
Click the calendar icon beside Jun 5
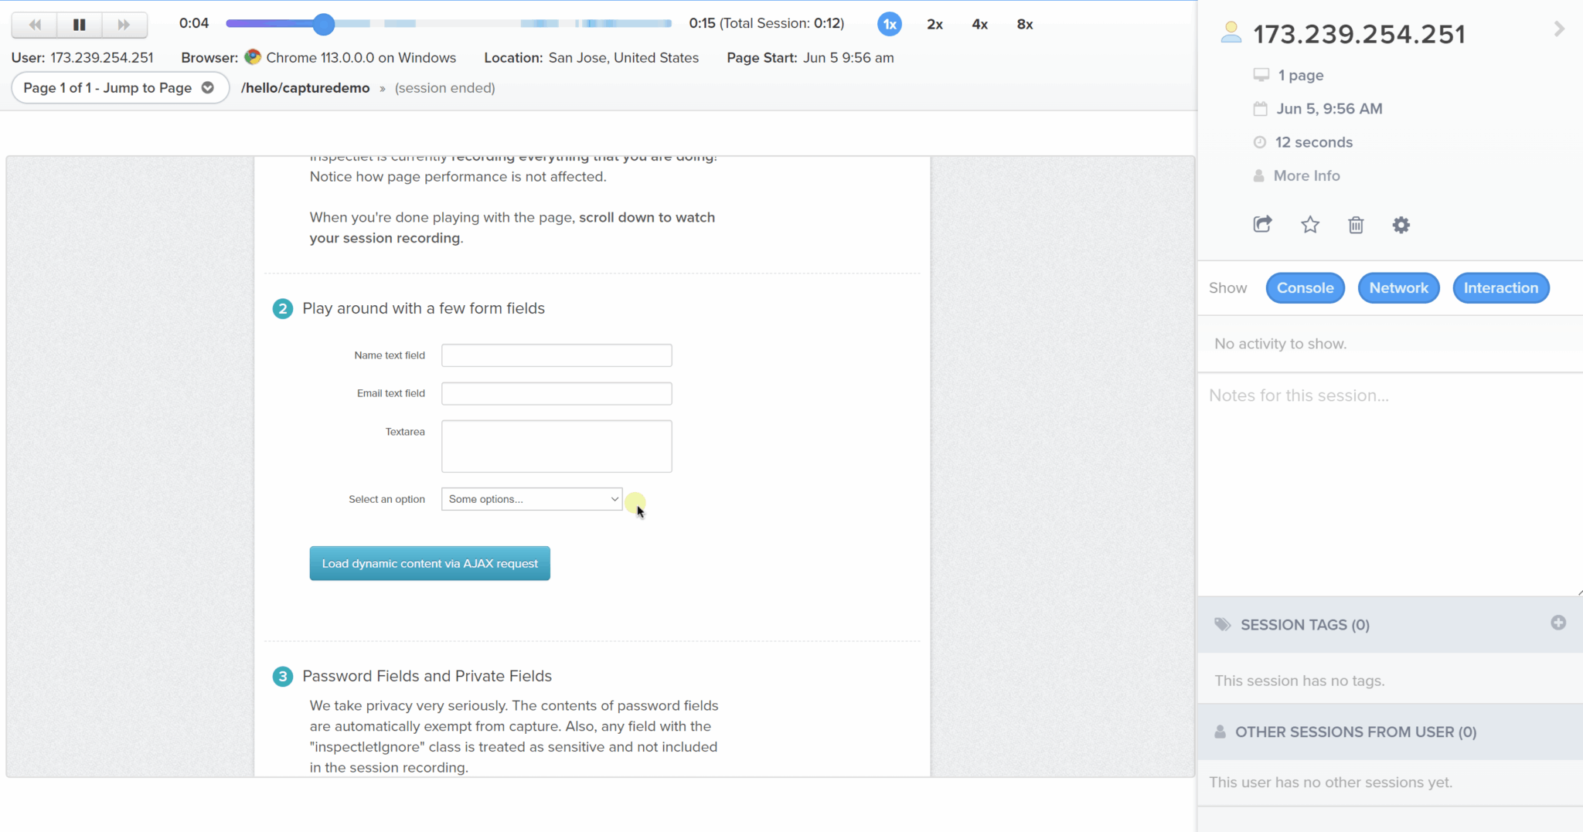[x=1260, y=109]
